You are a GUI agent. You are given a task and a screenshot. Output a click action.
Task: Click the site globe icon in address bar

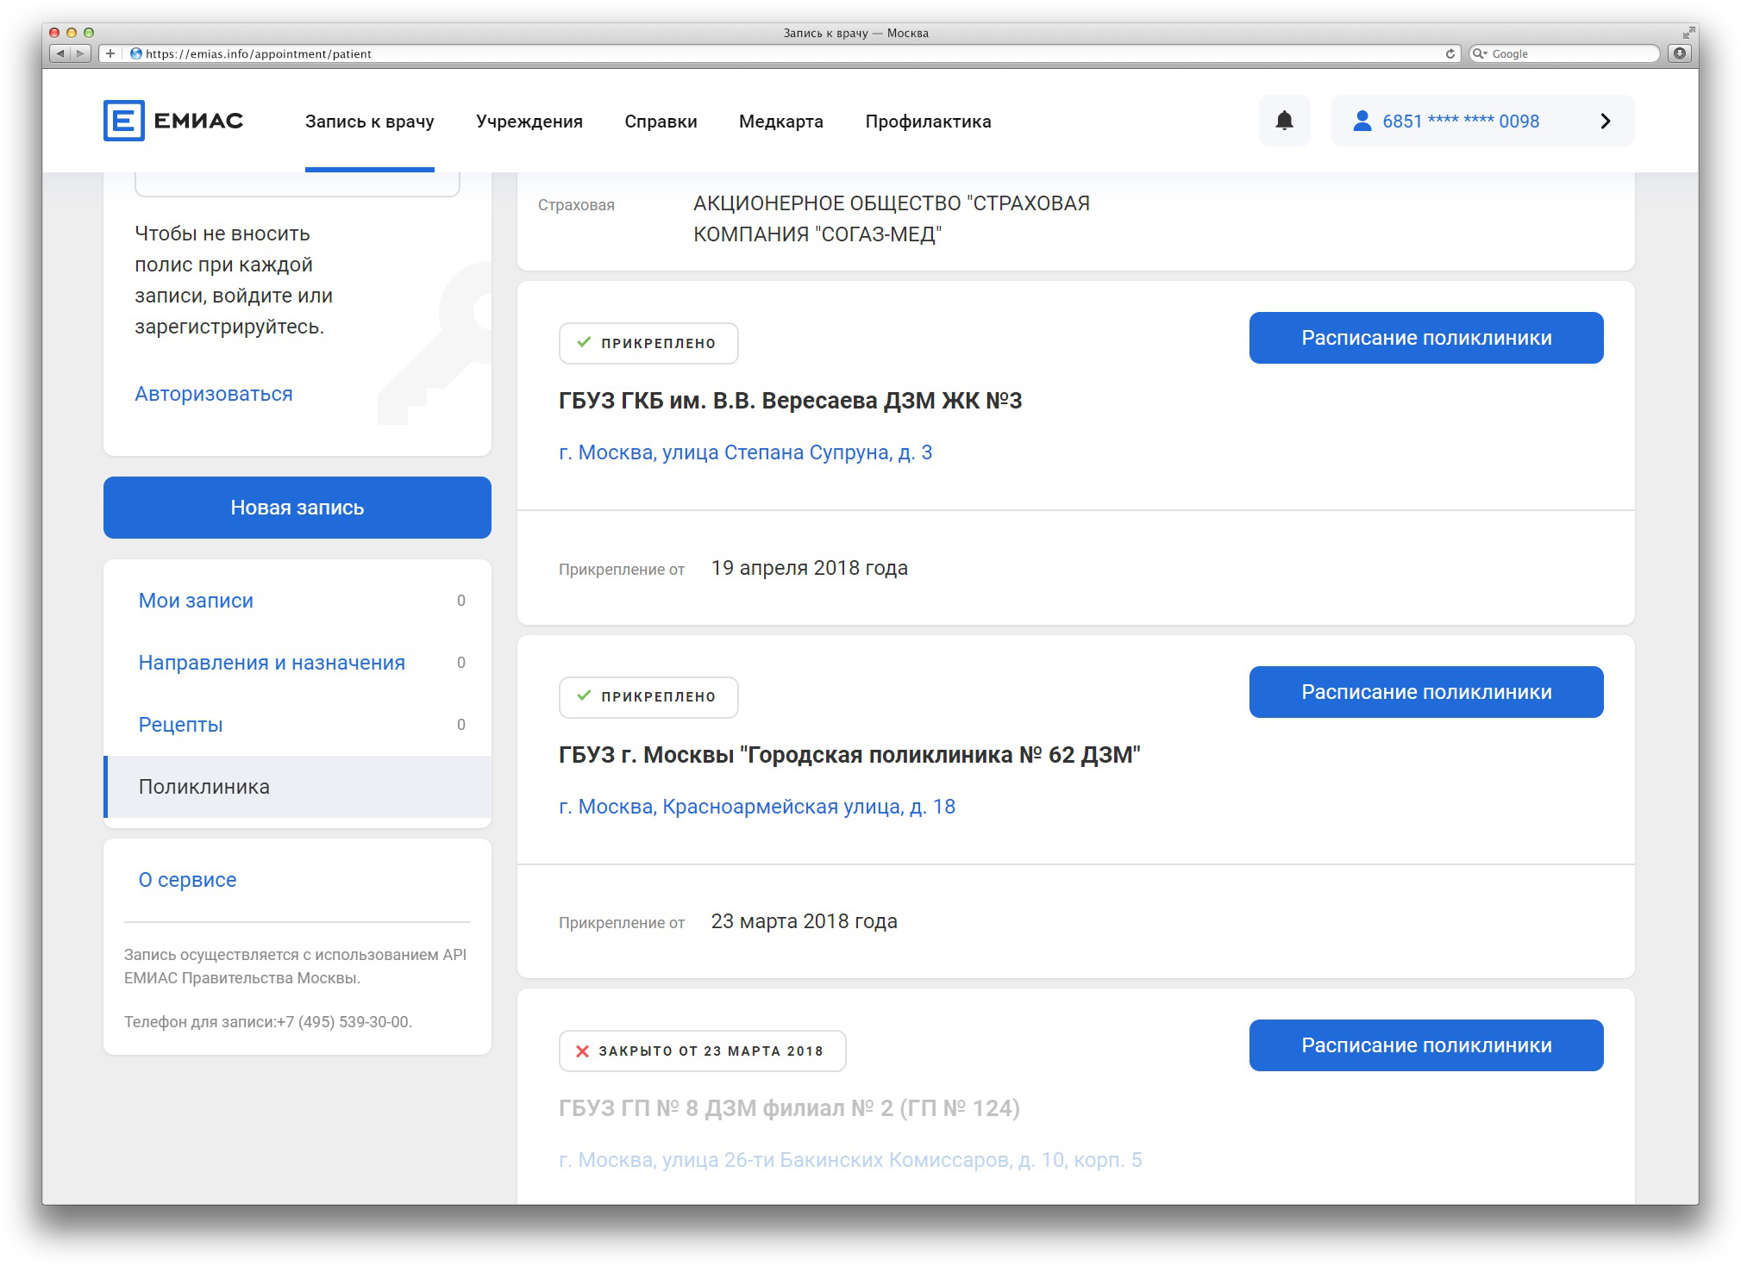135,53
